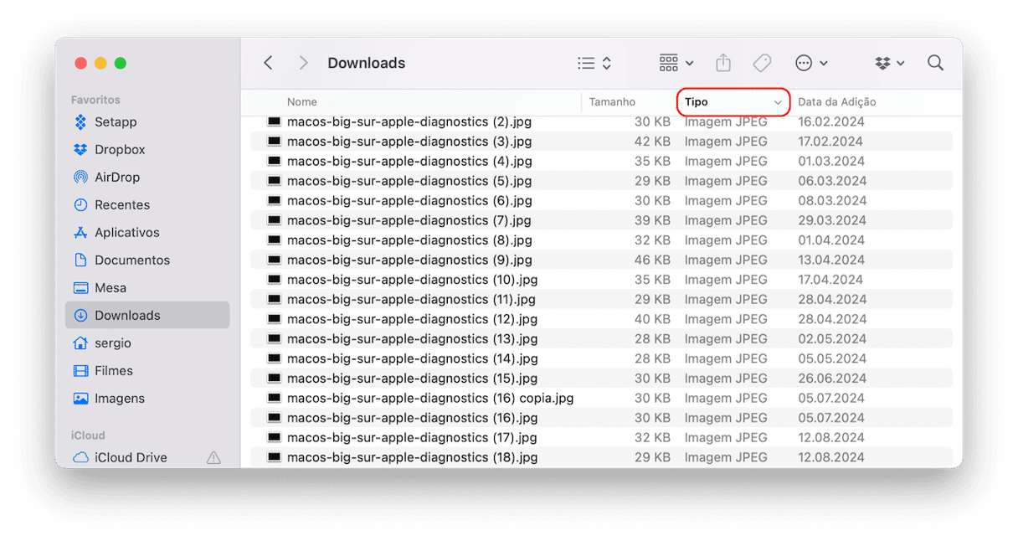Click the iCloud Drive warning icon
Screen dimensions: 1018x541
(213, 457)
